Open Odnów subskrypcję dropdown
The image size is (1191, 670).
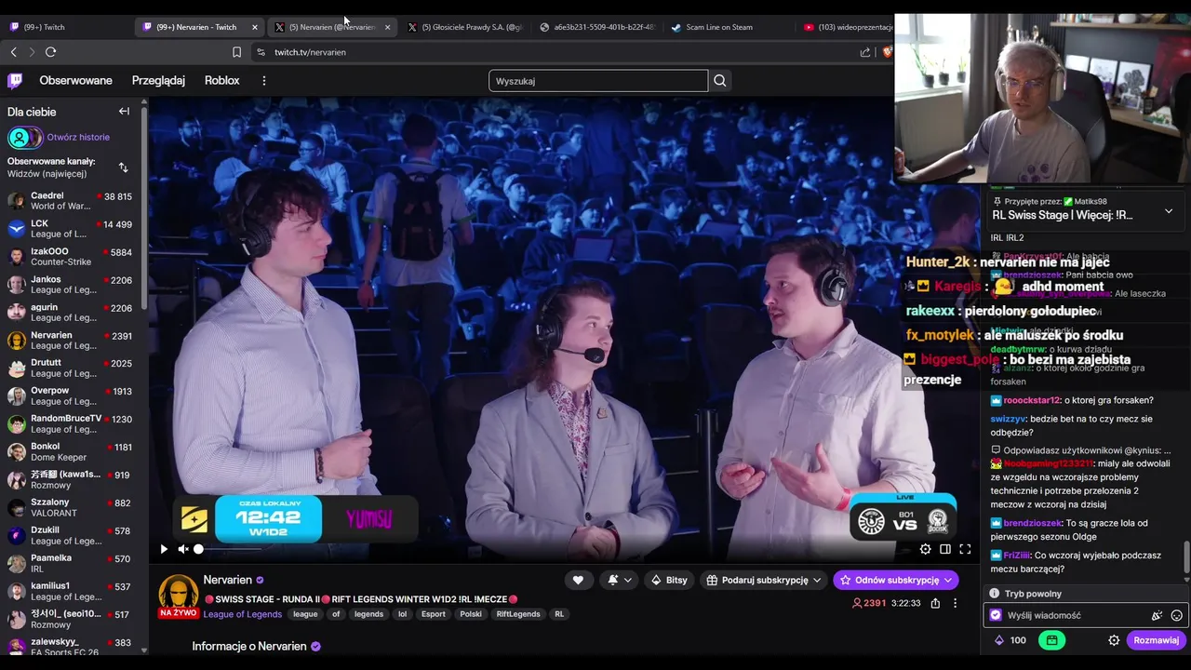point(895,580)
